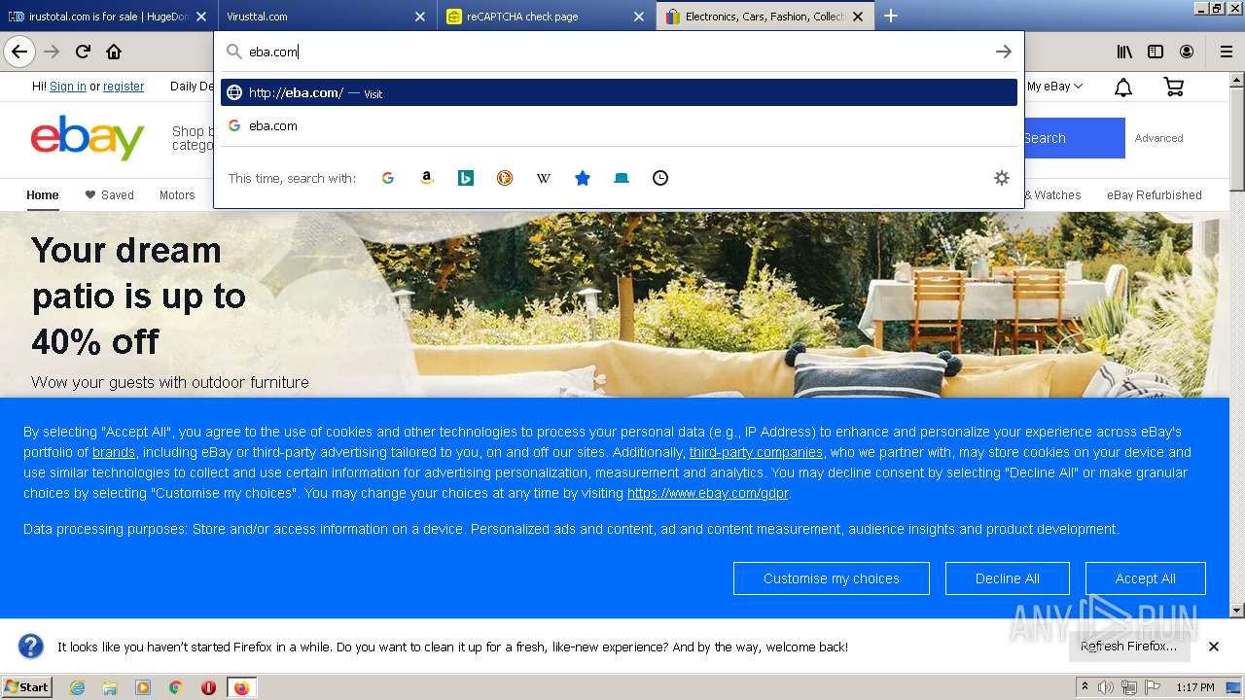Click the go arrow in the address bar
The image size is (1245, 700).
coord(1004,52)
